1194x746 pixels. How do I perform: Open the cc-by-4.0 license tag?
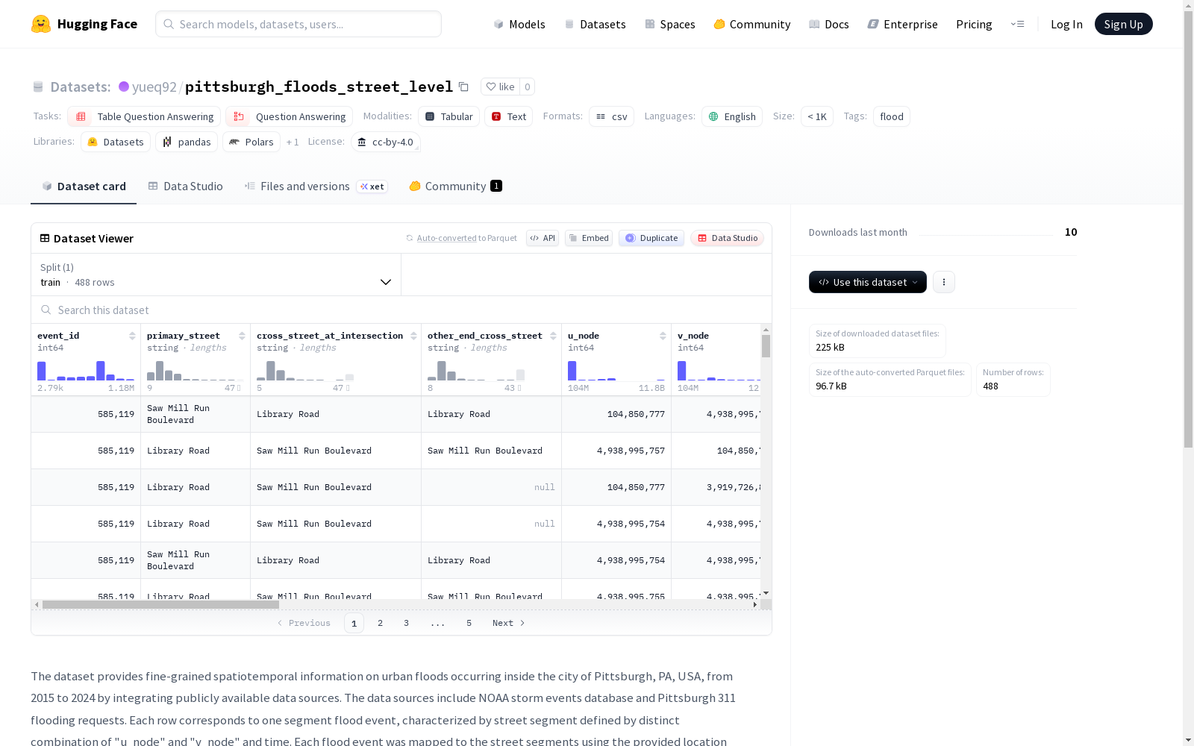[x=386, y=142]
